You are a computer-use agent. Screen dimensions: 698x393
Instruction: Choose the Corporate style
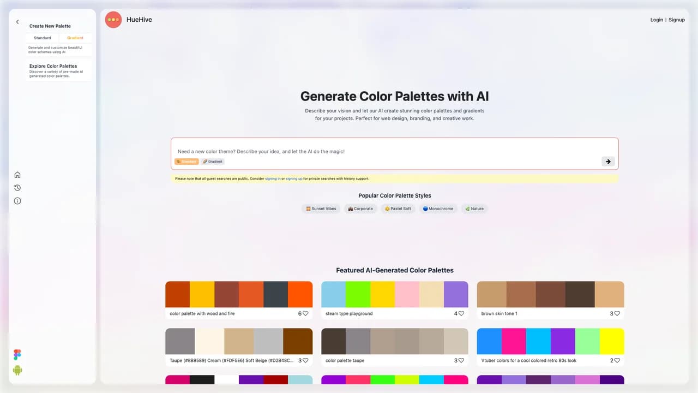tap(360, 209)
